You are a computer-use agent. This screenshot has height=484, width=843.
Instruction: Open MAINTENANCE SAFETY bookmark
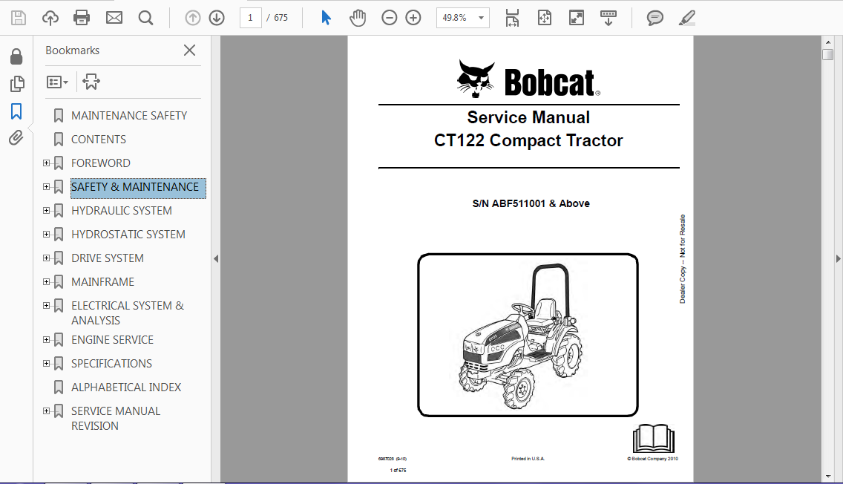coord(129,116)
